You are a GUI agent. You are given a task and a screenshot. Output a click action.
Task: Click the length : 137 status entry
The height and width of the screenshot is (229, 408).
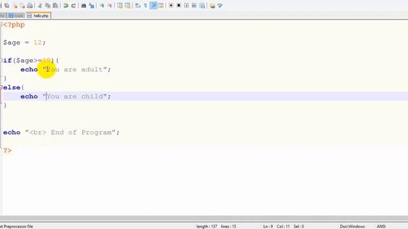(207, 226)
